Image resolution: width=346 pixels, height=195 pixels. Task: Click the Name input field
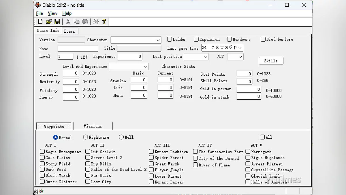pos(78,49)
